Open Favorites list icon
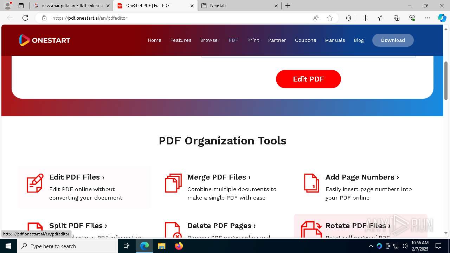450x253 pixels. coord(381,18)
